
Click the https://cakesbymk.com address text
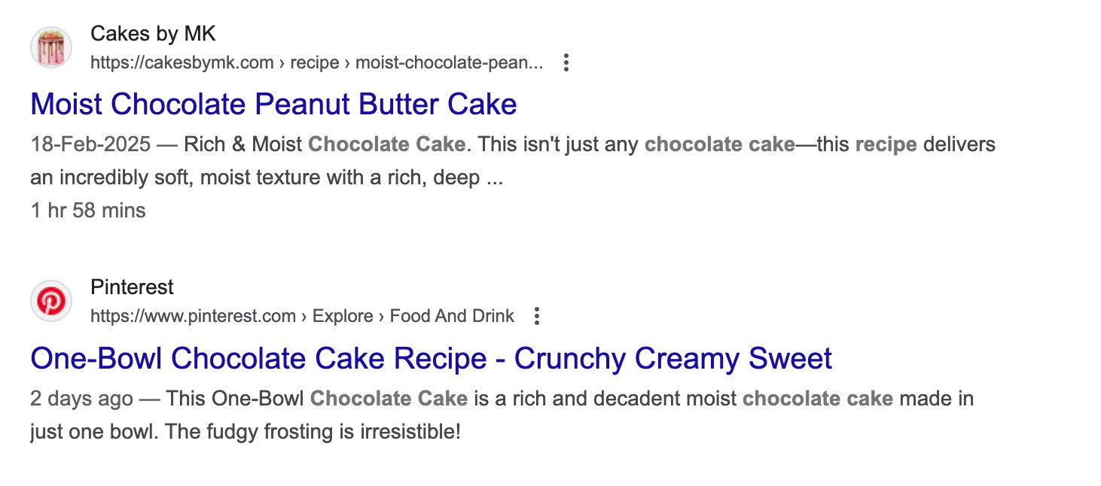(x=181, y=62)
